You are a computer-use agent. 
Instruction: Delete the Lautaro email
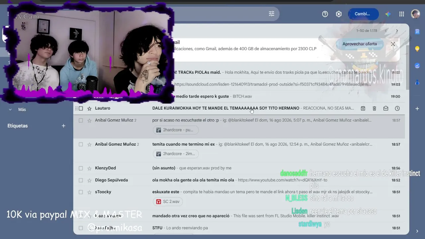coord(374,108)
